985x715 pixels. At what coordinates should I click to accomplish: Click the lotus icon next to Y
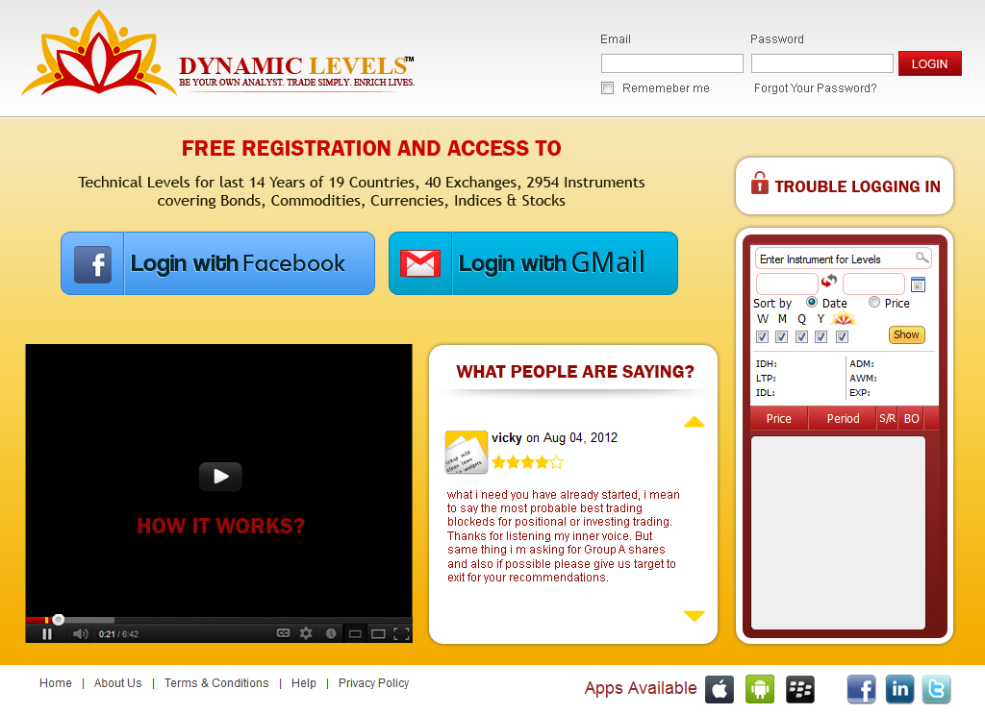pyautogui.click(x=843, y=318)
